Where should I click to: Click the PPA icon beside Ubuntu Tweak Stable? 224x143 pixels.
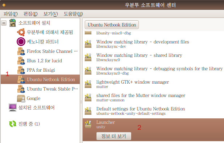click(x=21, y=89)
